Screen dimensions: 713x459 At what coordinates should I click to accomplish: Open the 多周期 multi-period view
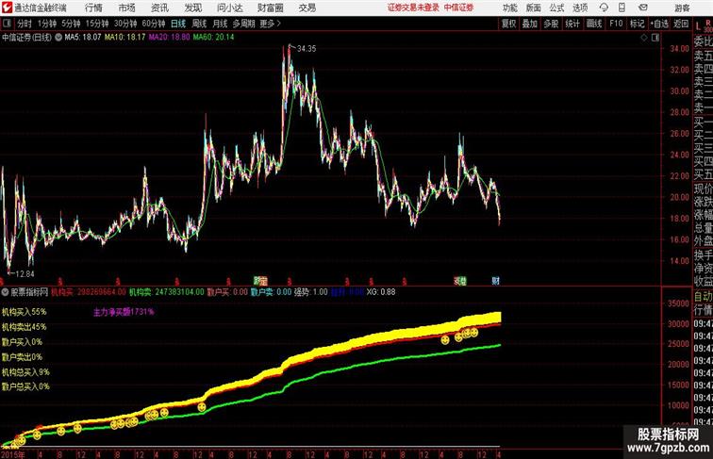tap(244, 24)
